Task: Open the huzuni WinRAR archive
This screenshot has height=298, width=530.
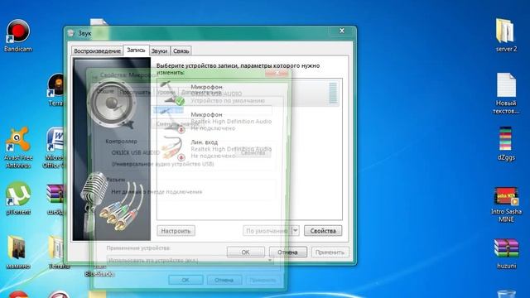Action: [506, 253]
